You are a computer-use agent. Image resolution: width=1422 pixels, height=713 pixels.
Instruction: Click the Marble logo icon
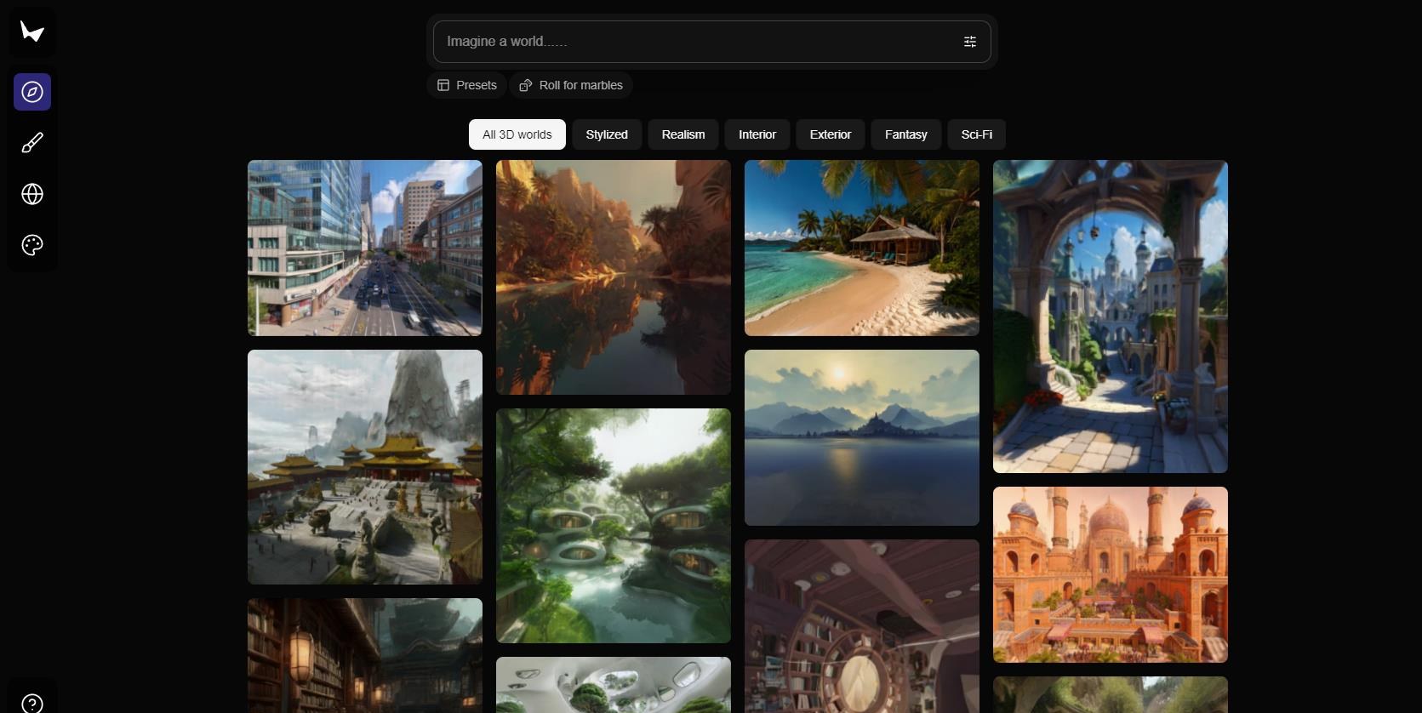coord(32,32)
